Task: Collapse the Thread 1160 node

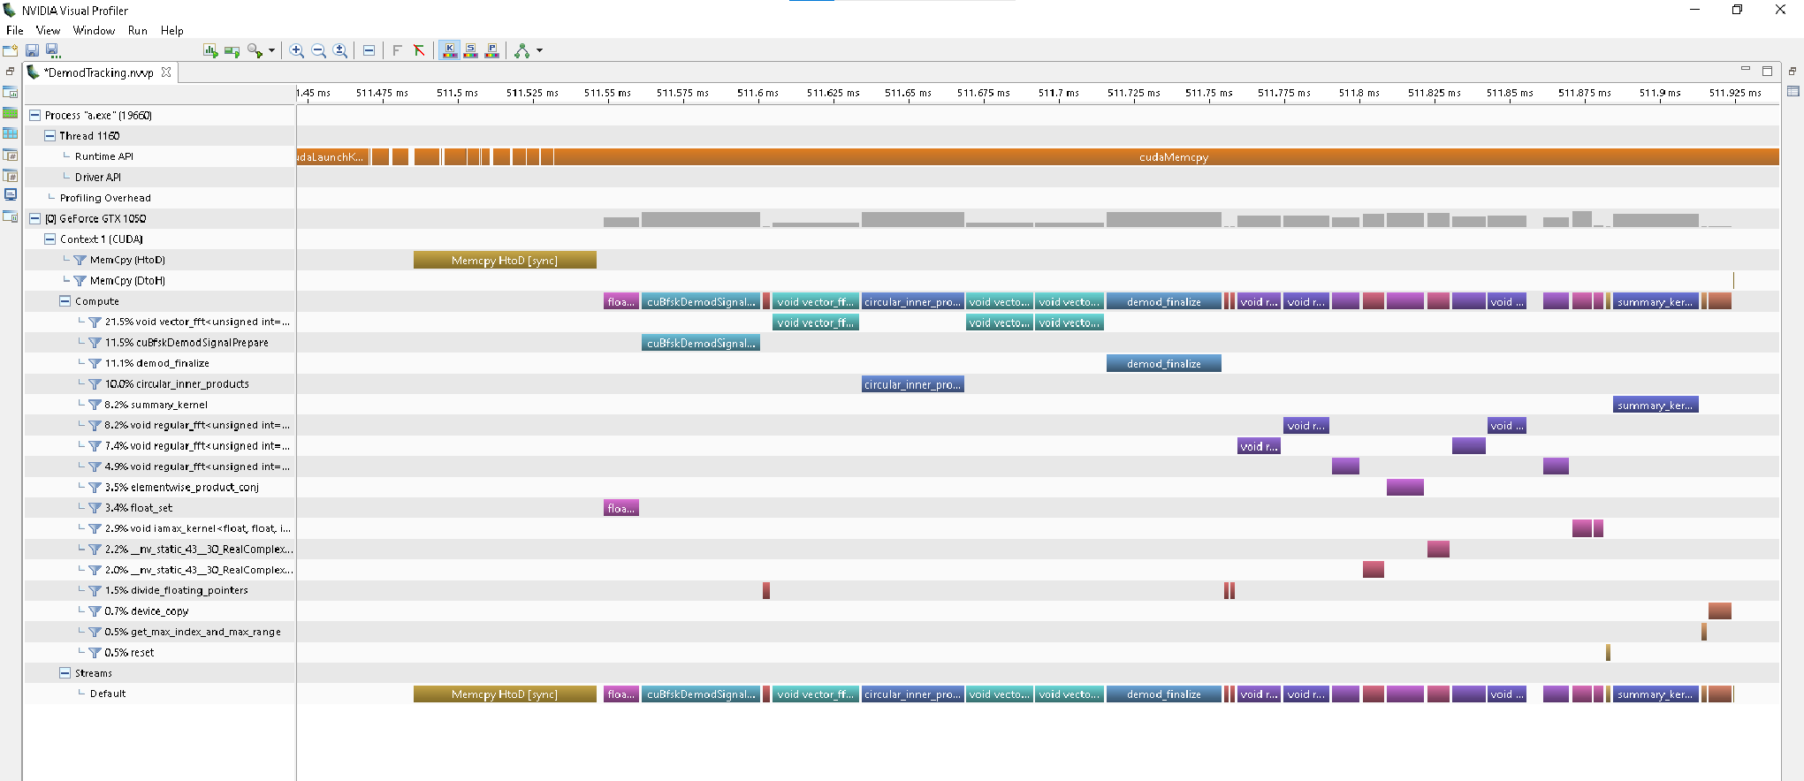Action: pyautogui.click(x=50, y=135)
